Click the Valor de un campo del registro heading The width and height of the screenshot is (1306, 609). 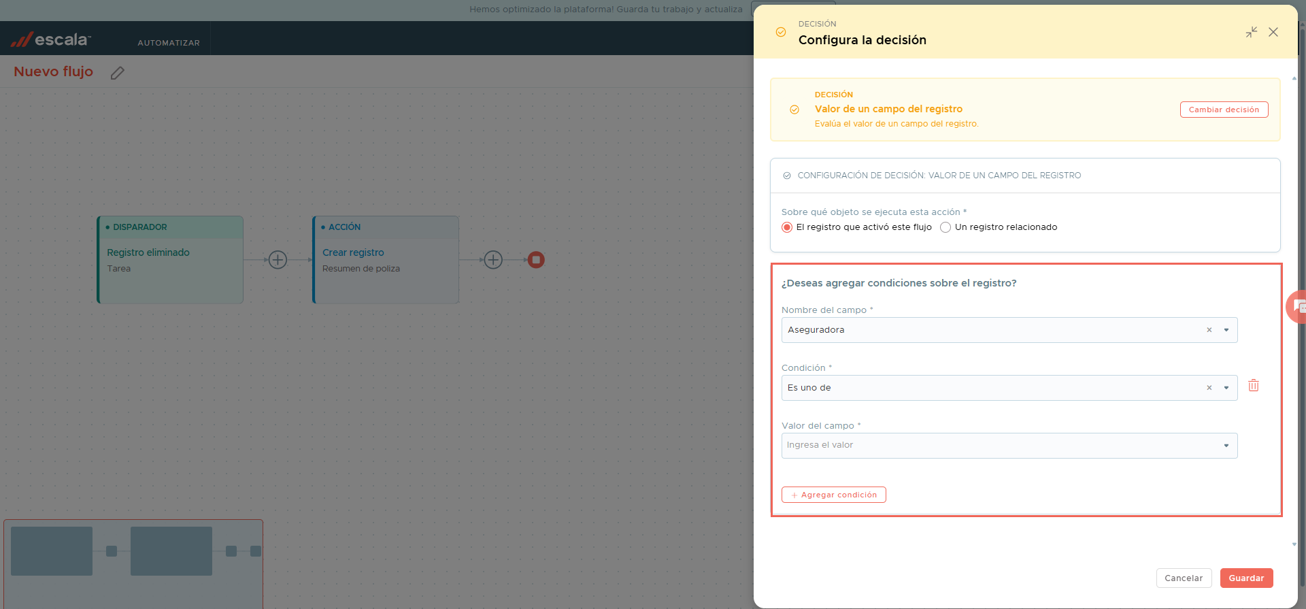[x=888, y=109]
